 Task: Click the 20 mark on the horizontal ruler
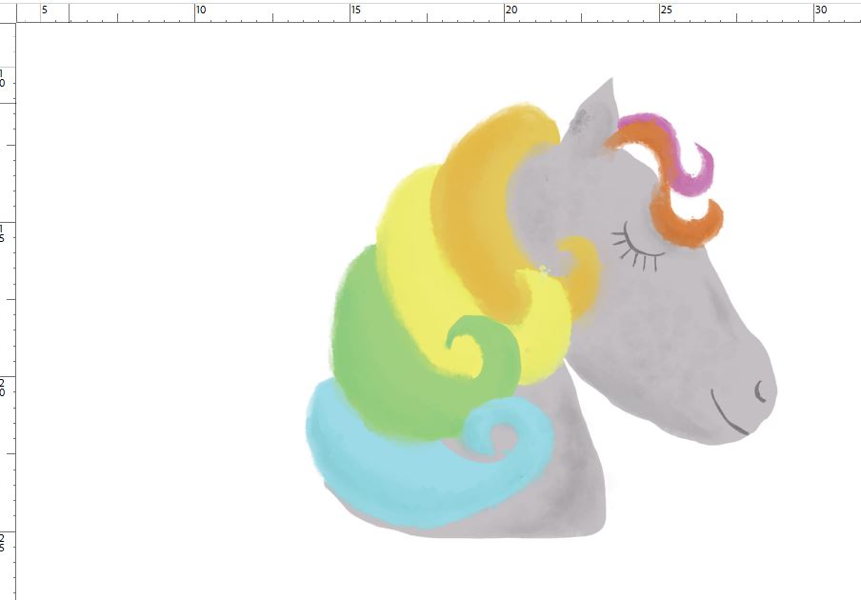coord(510,10)
